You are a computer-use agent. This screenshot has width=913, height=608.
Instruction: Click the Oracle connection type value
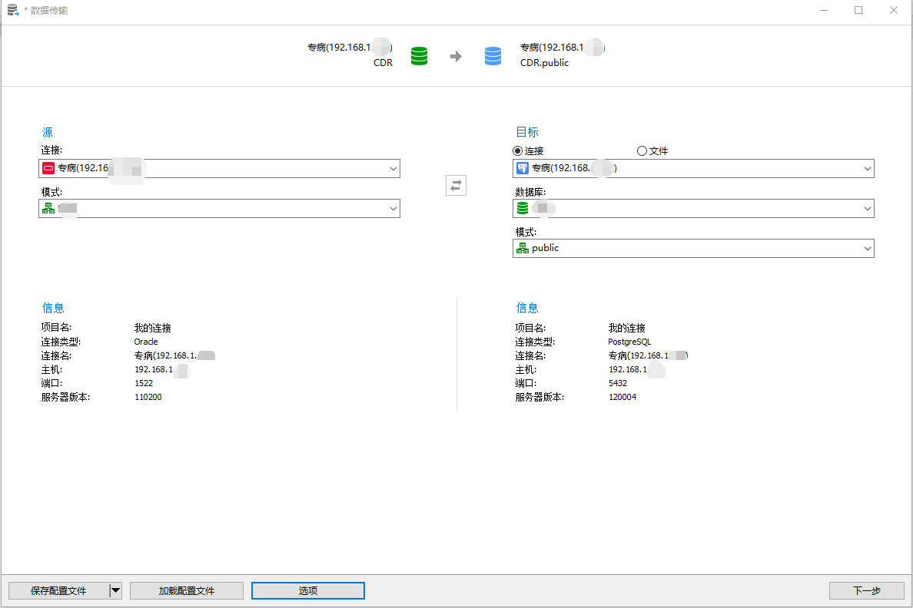pos(146,342)
